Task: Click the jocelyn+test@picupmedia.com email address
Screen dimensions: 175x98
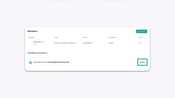Action: (65, 43)
